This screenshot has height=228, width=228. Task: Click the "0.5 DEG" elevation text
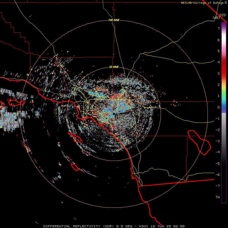[124, 226]
